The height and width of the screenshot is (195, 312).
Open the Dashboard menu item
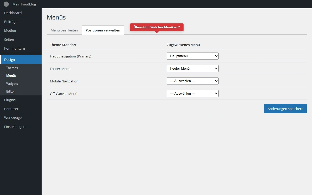pos(13,13)
